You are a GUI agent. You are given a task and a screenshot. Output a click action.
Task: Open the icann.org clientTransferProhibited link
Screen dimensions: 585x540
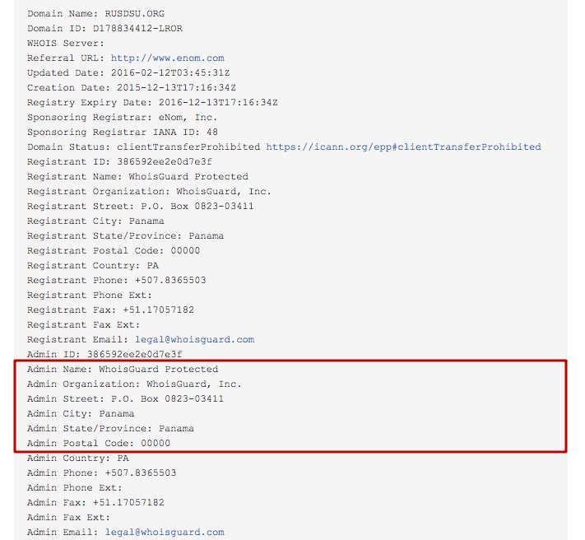click(403, 147)
